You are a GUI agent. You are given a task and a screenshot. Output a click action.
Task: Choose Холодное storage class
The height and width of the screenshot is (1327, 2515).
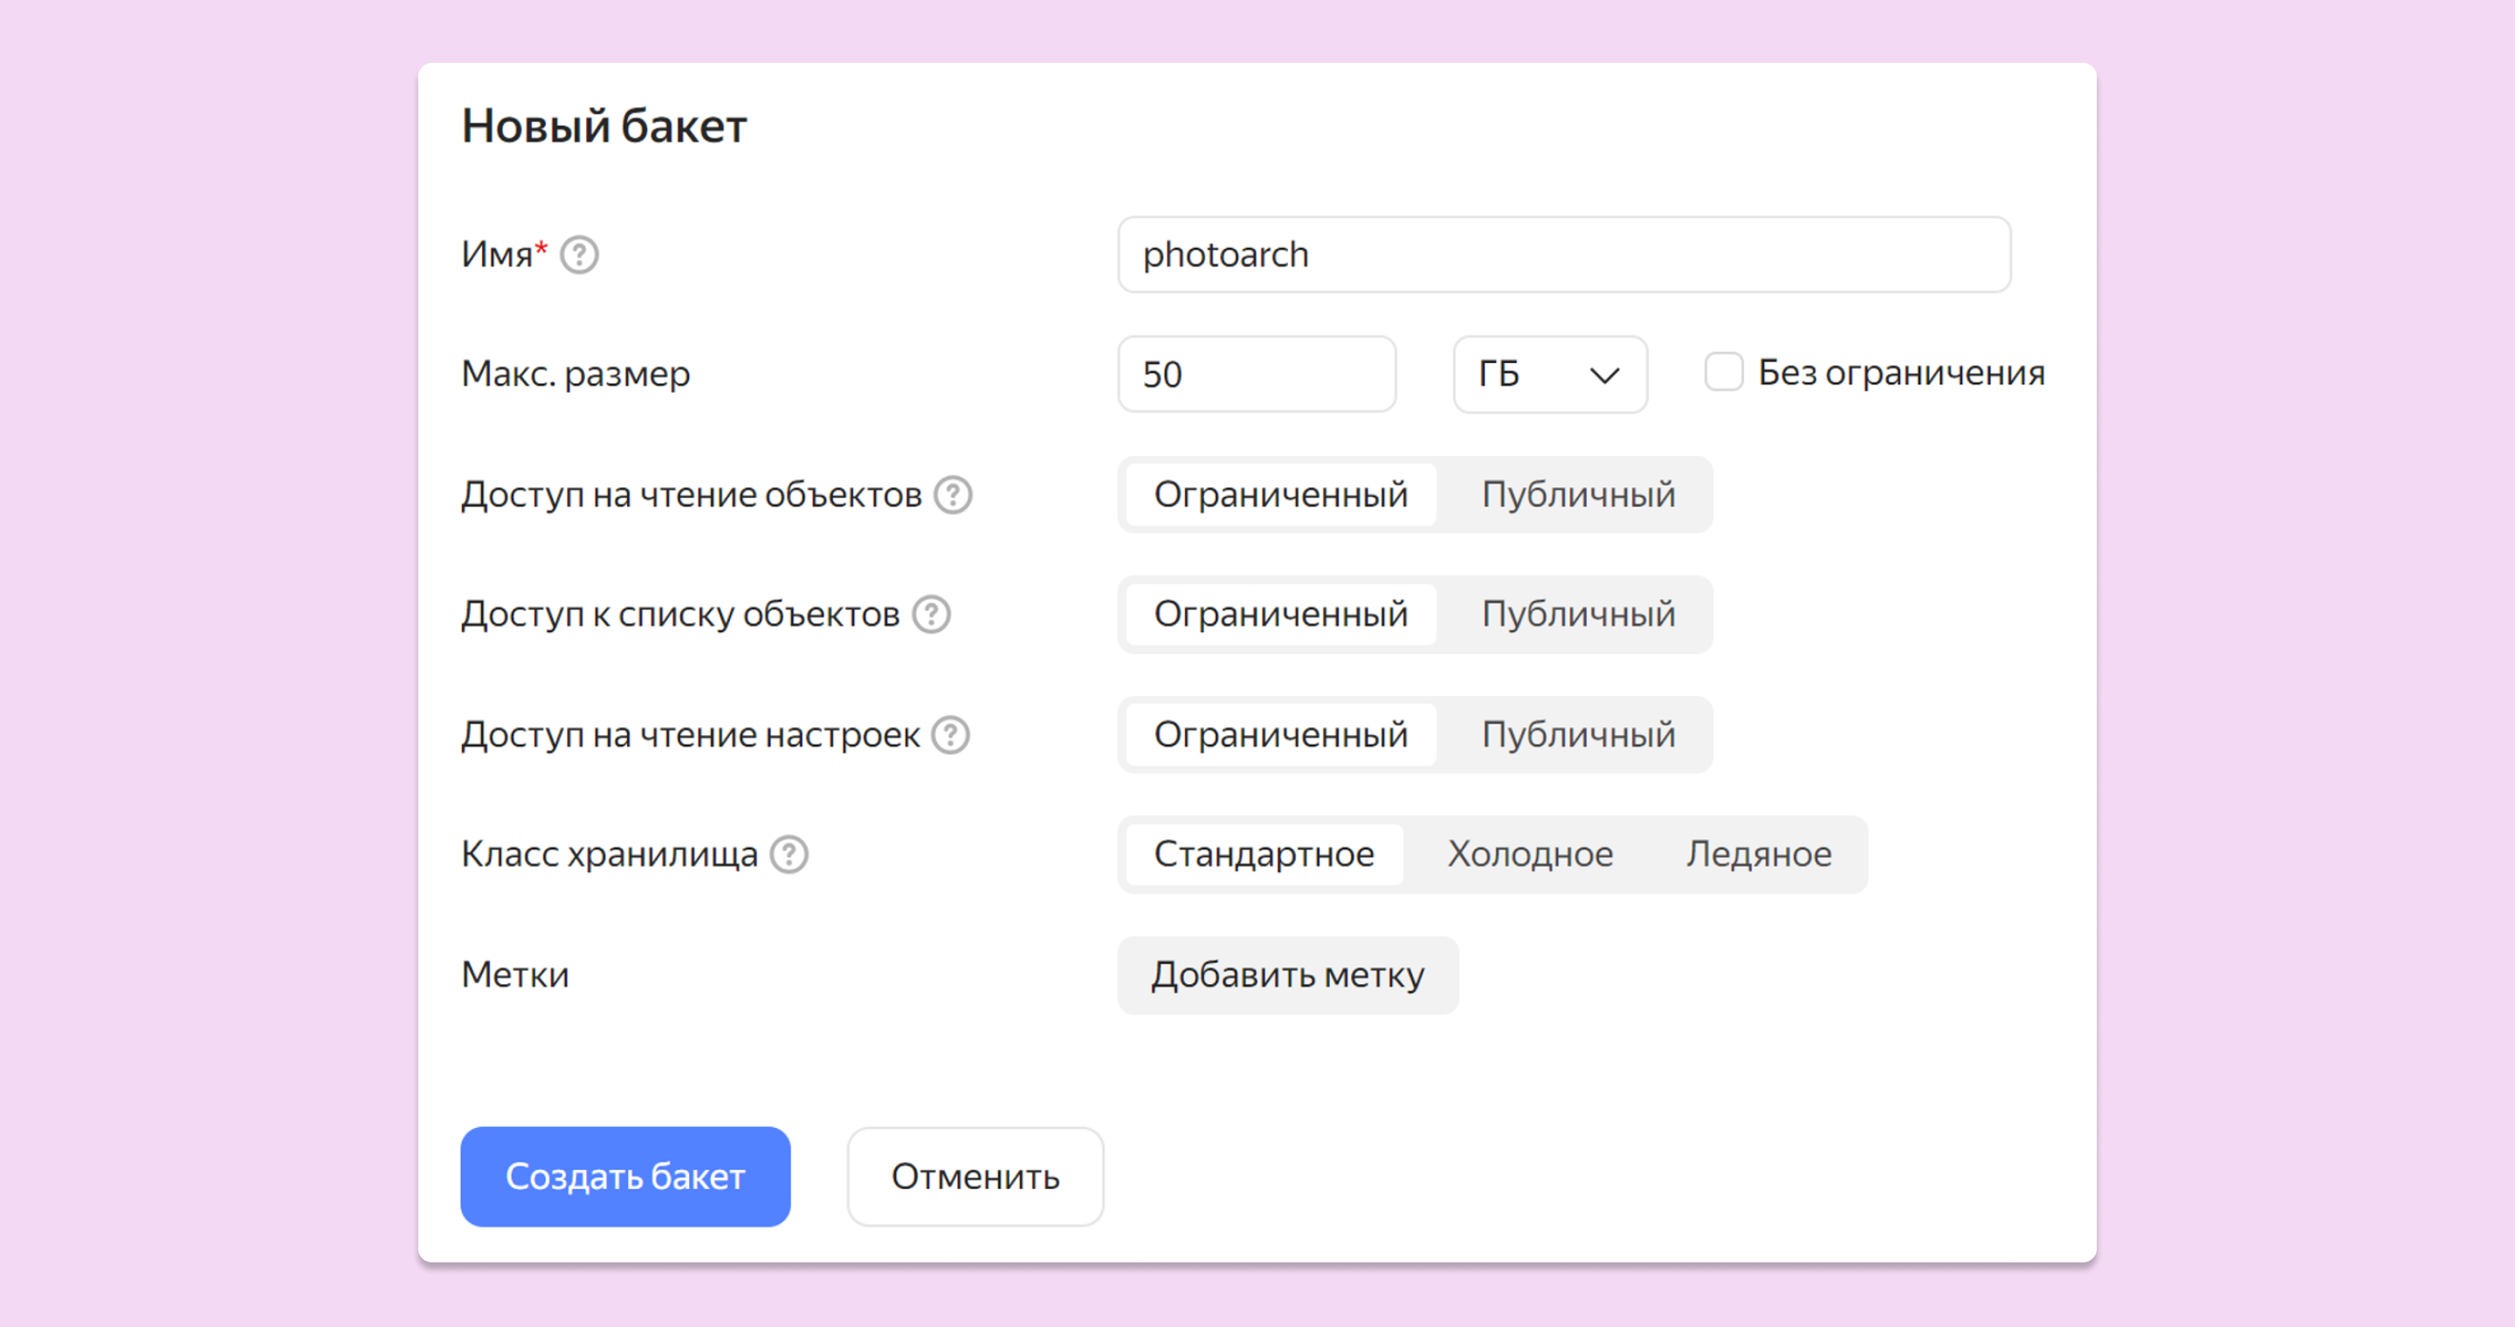(x=1530, y=855)
